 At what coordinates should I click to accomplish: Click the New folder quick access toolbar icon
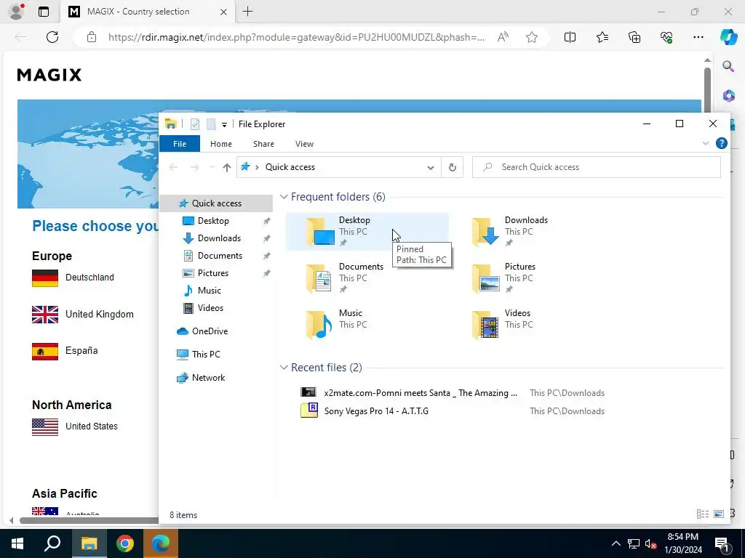pos(211,124)
